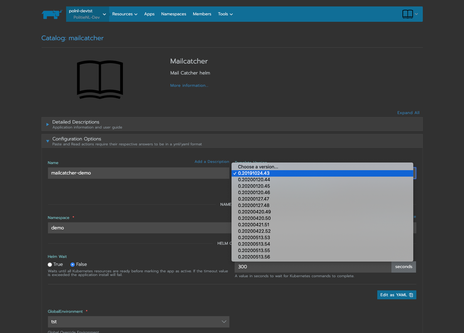Open the Tools menu
Image resolution: width=464 pixels, height=333 pixels.
pos(225,14)
